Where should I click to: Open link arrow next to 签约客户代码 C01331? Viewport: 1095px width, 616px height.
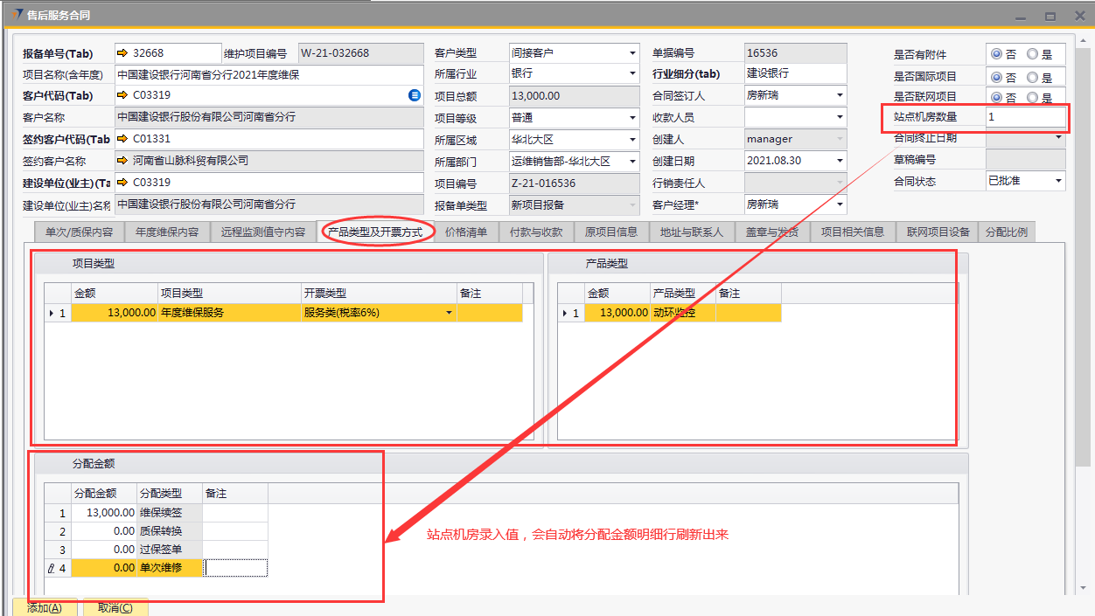pos(122,139)
